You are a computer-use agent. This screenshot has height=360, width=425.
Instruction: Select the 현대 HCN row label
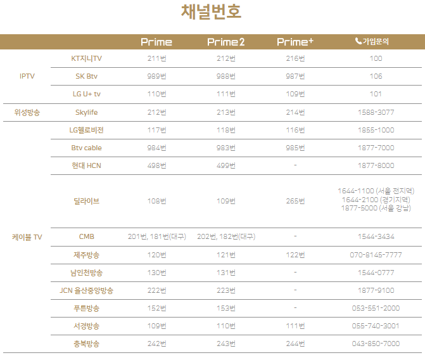tap(87, 166)
